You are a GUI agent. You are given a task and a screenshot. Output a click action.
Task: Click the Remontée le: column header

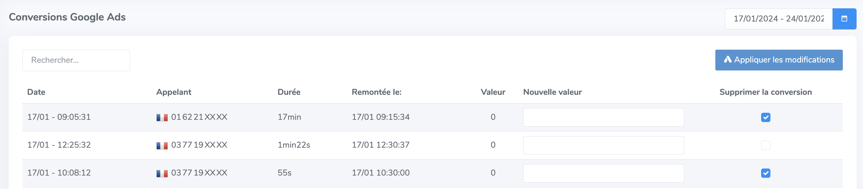pyautogui.click(x=376, y=92)
